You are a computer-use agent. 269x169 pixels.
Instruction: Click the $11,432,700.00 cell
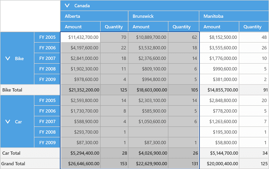(x=80, y=37)
